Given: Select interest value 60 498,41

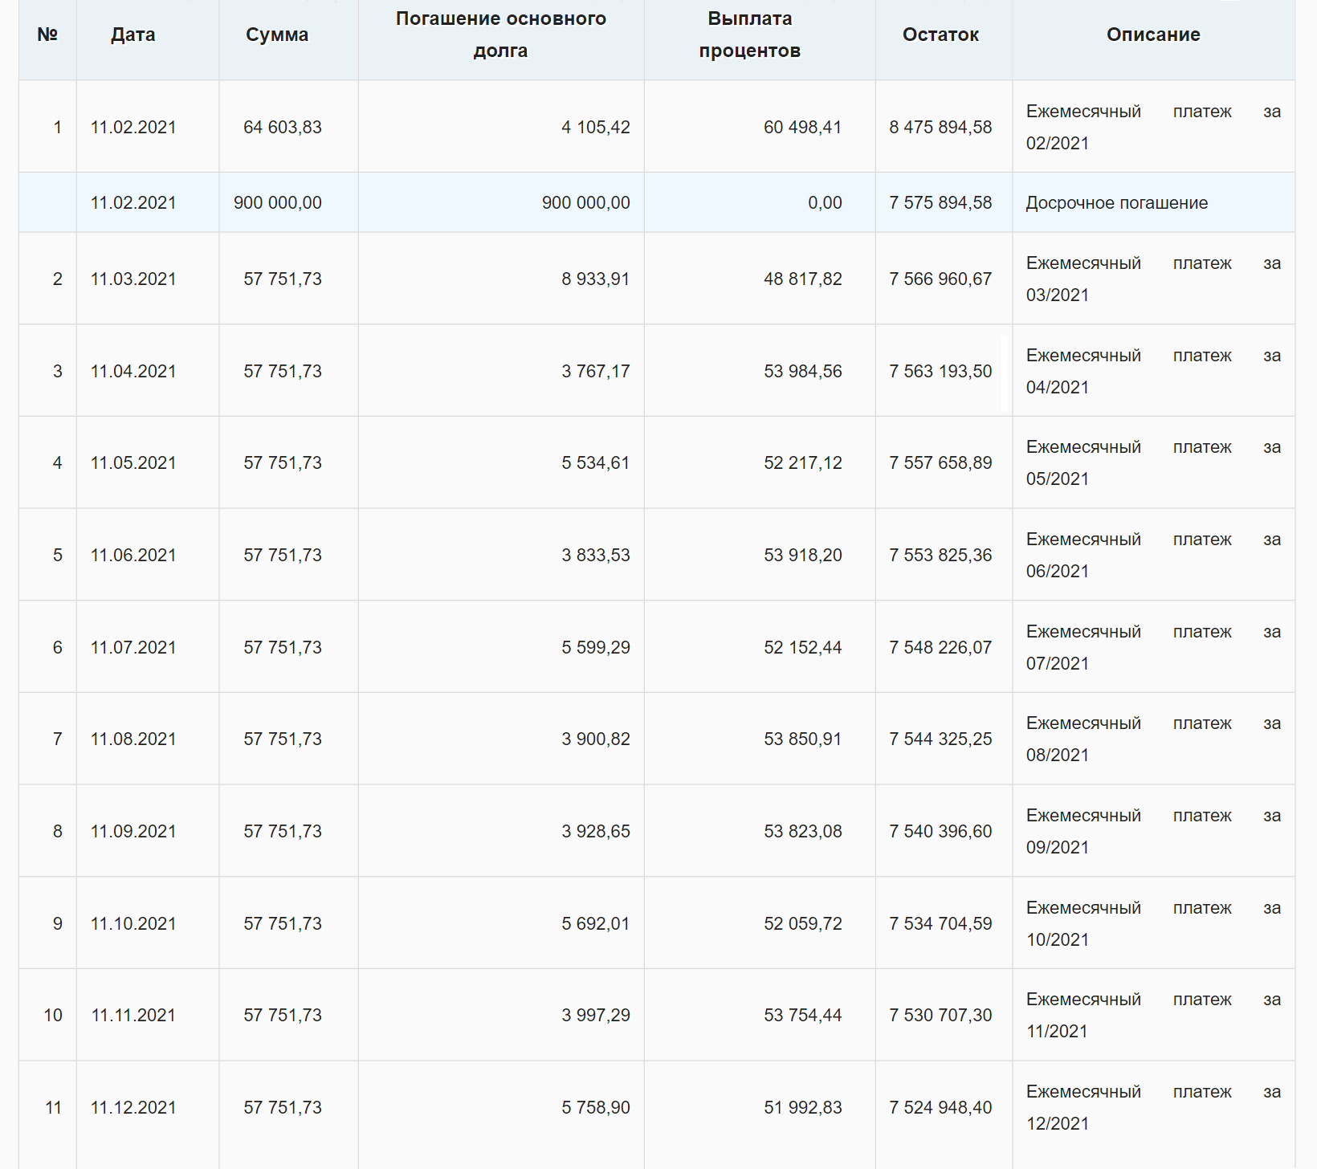Looking at the screenshot, I should (x=803, y=127).
